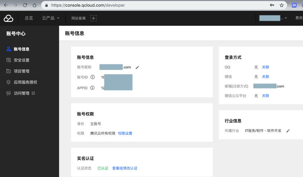Open 查看或修改认证 link
The width and height of the screenshot is (303, 177).
[125, 168]
